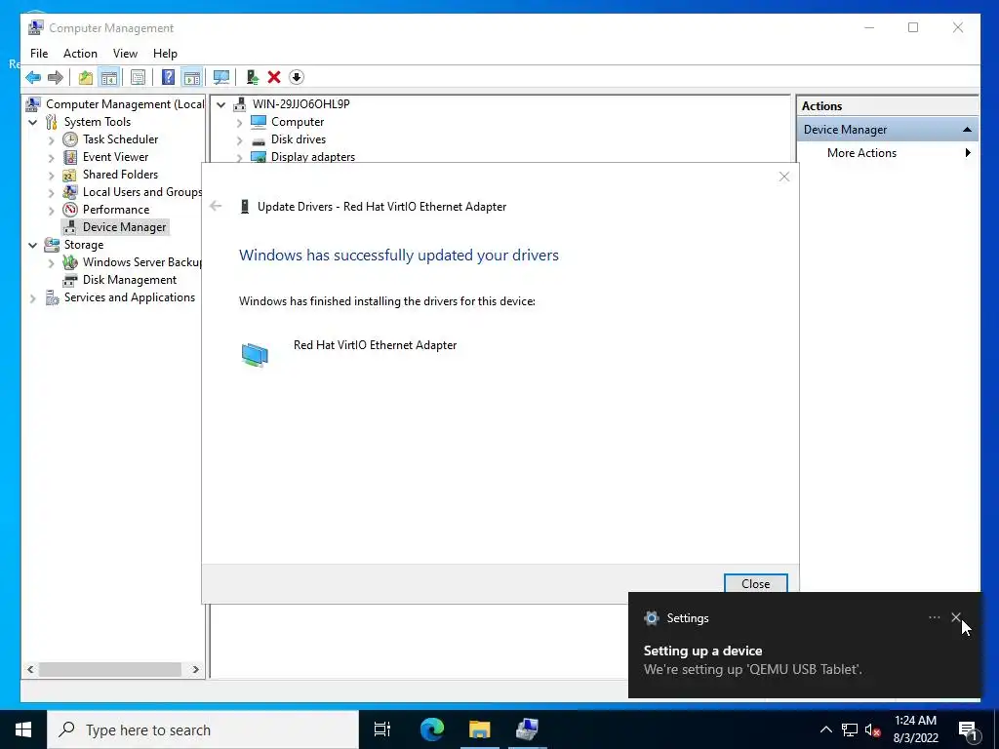Click the muted volume tray icon
999x749 pixels.
pos(872,729)
